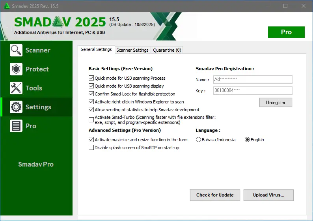Enable the Activate Smad-Turbo checkbox

click(x=91, y=120)
